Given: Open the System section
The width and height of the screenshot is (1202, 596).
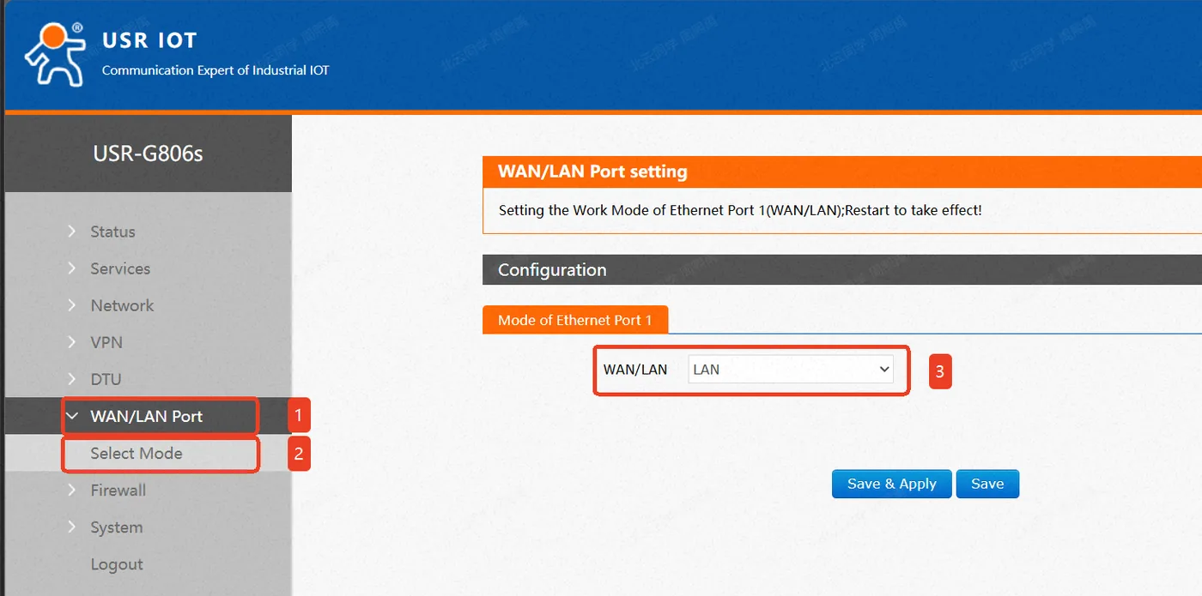Looking at the screenshot, I should [x=117, y=527].
